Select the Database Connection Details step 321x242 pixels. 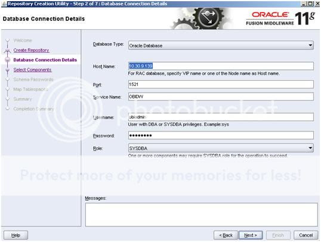(x=45, y=60)
